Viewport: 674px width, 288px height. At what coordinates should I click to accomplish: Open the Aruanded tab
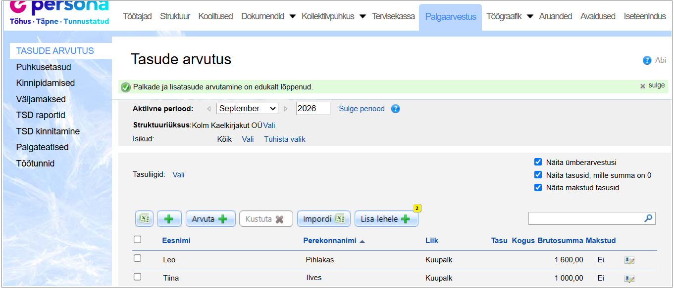coord(556,16)
